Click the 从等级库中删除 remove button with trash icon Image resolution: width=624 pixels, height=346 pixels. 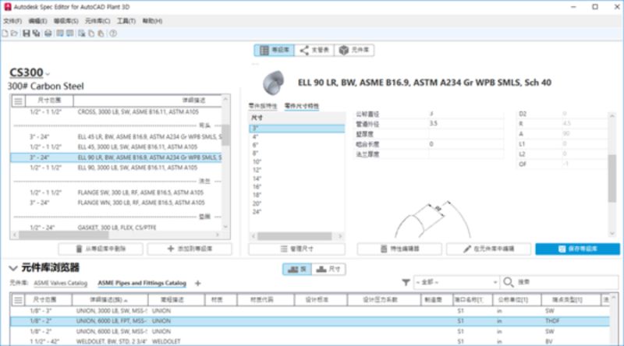101,249
